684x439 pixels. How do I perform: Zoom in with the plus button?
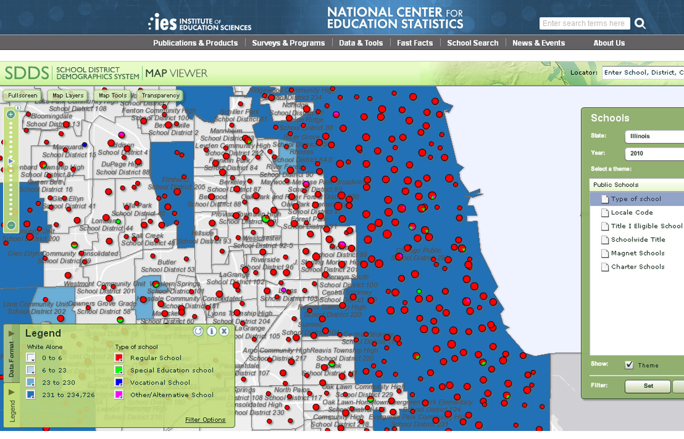[11, 115]
